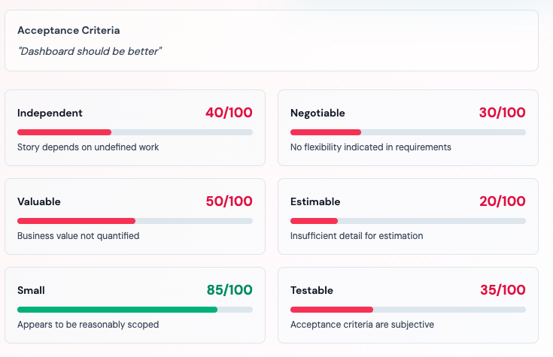Click the Valuable score progress bar
This screenshot has height=357, width=553.
click(135, 221)
